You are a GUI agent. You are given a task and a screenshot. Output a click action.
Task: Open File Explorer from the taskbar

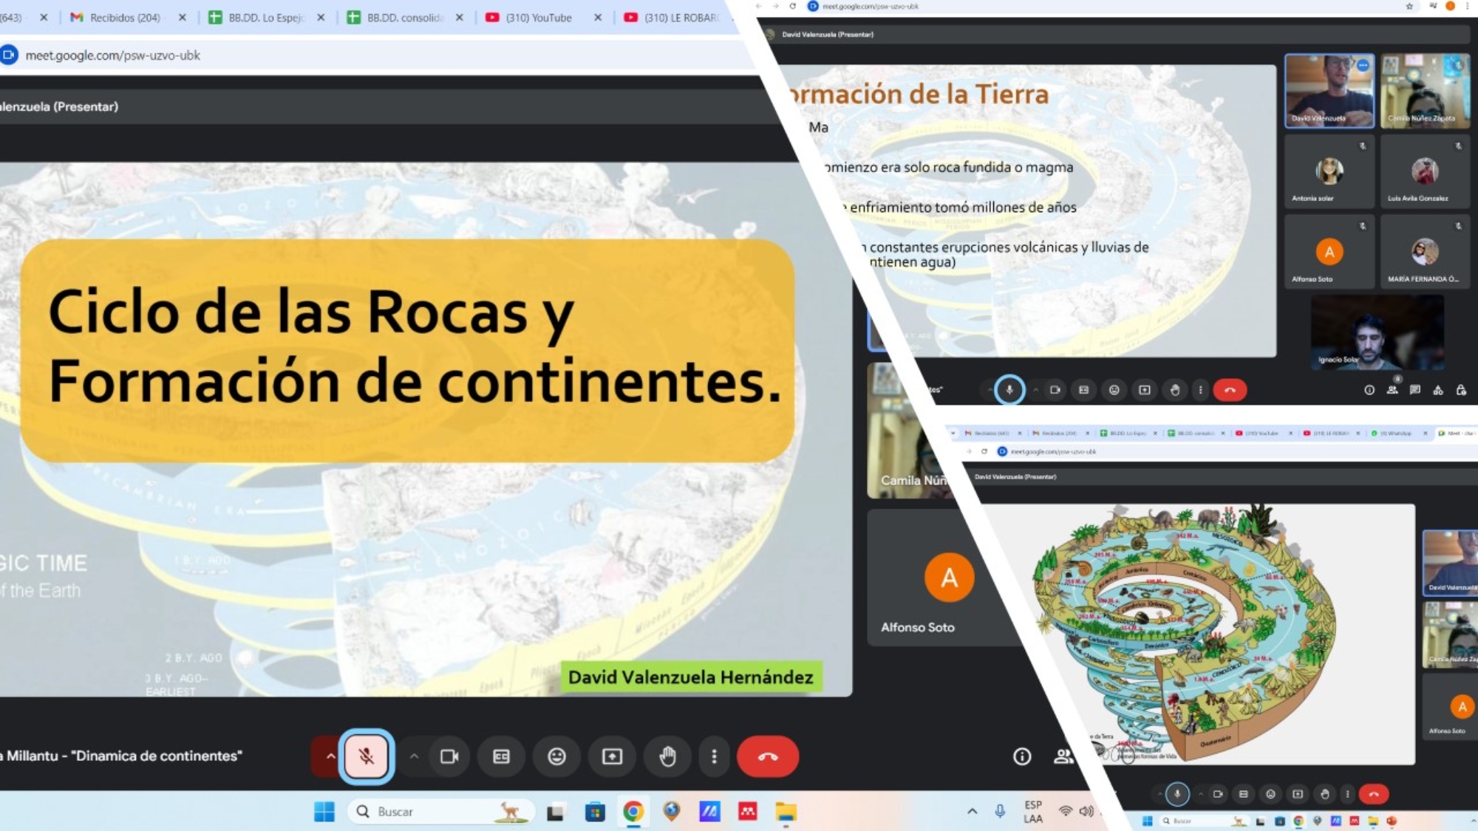tap(786, 812)
